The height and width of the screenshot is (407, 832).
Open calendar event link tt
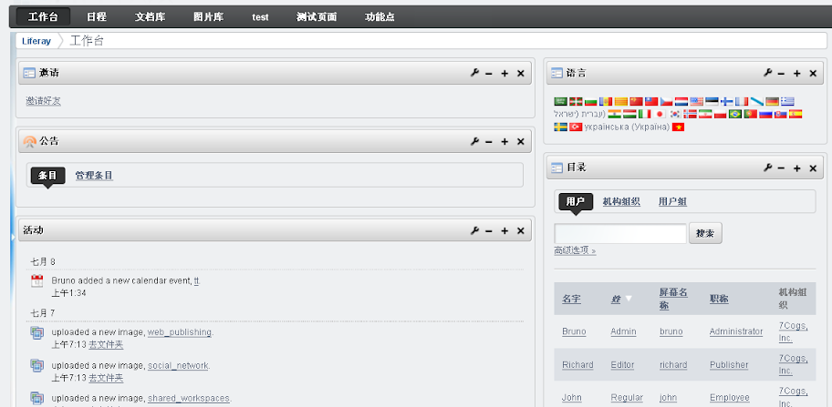pyautogui.click(x=197, y=280)
